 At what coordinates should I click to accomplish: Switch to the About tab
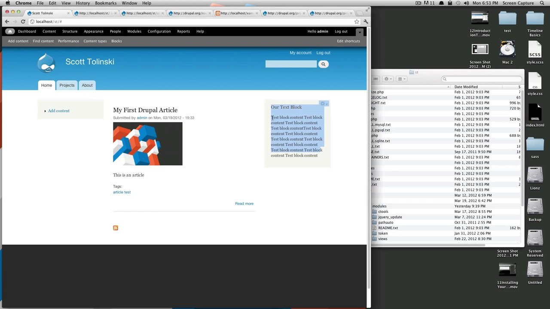[87, 85]
